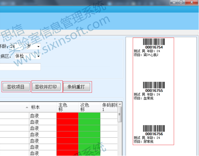Click the text 项目: 血常规

coord(144,98)
